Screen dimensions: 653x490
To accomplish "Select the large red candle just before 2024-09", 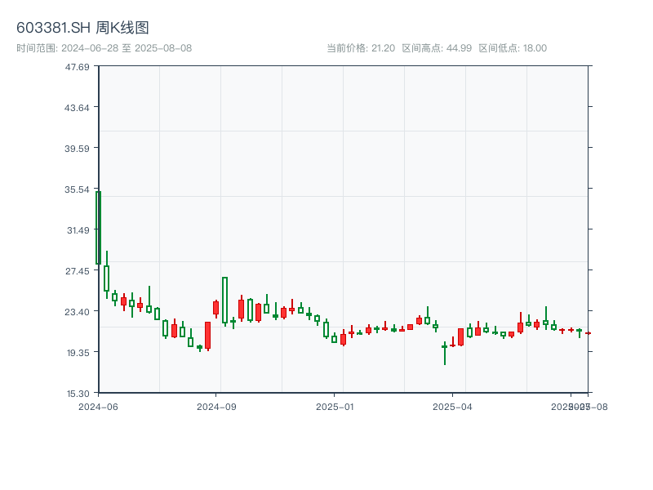I will point(208,336).
